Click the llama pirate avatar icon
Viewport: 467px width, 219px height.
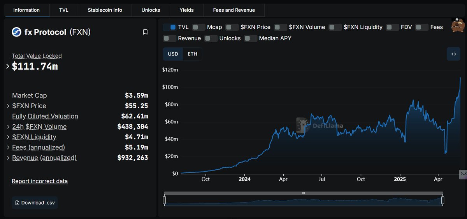click(458, 24)
